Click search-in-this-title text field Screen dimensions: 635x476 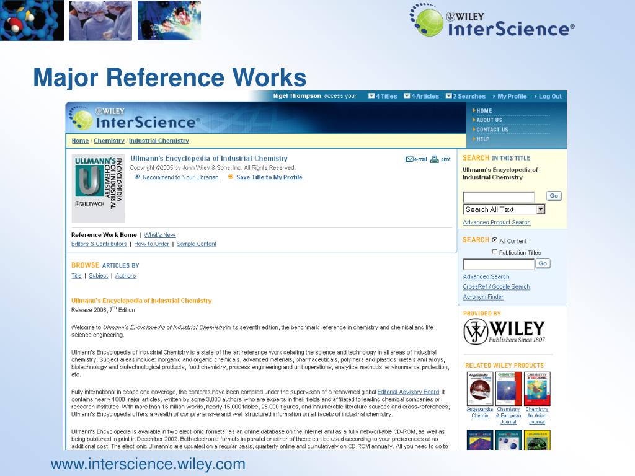[x=499, y=196]
